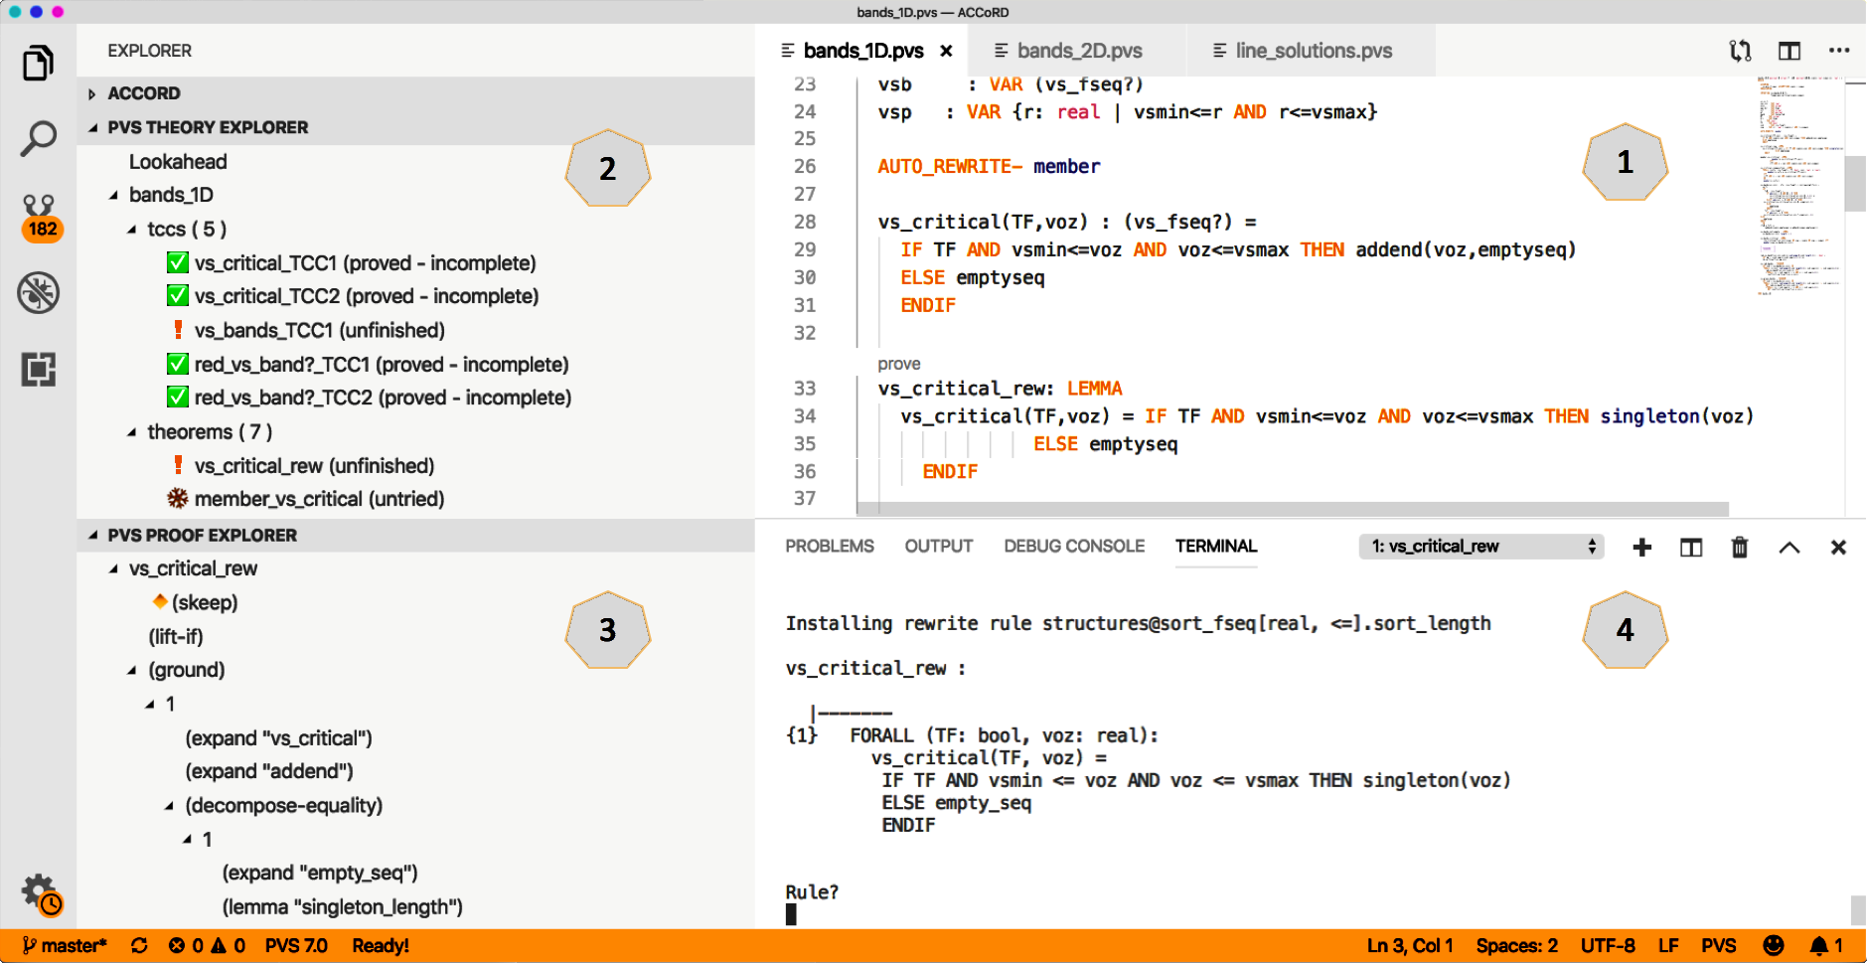Kill the terminal with trash icon
This screenshot has height=963, width=1867.
tap(1739, 548)
